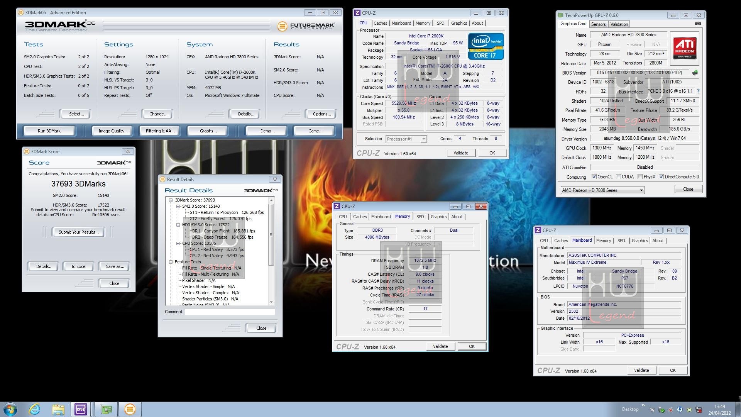Toggle the DirectCompute 5.0 checkbox

[x=661, y=177]
